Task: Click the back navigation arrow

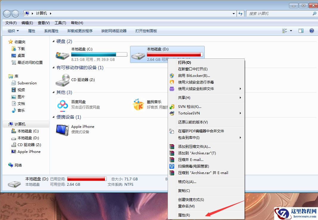Action: (x=7, y=13)
